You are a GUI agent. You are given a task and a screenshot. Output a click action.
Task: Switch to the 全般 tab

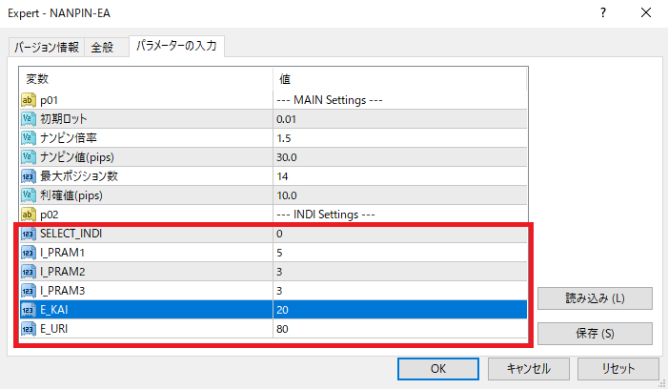point(103,48)
